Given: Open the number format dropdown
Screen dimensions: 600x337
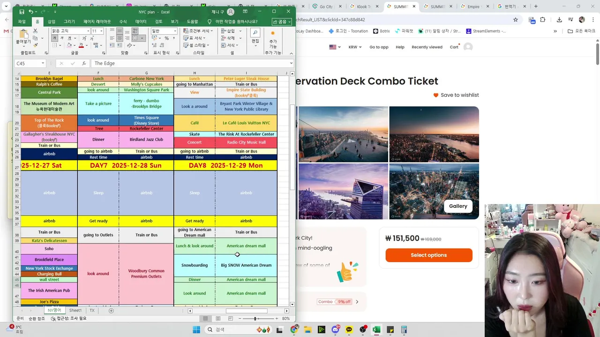Looking at the screenshot, I should pyautogui.click(x=175, y=31).
